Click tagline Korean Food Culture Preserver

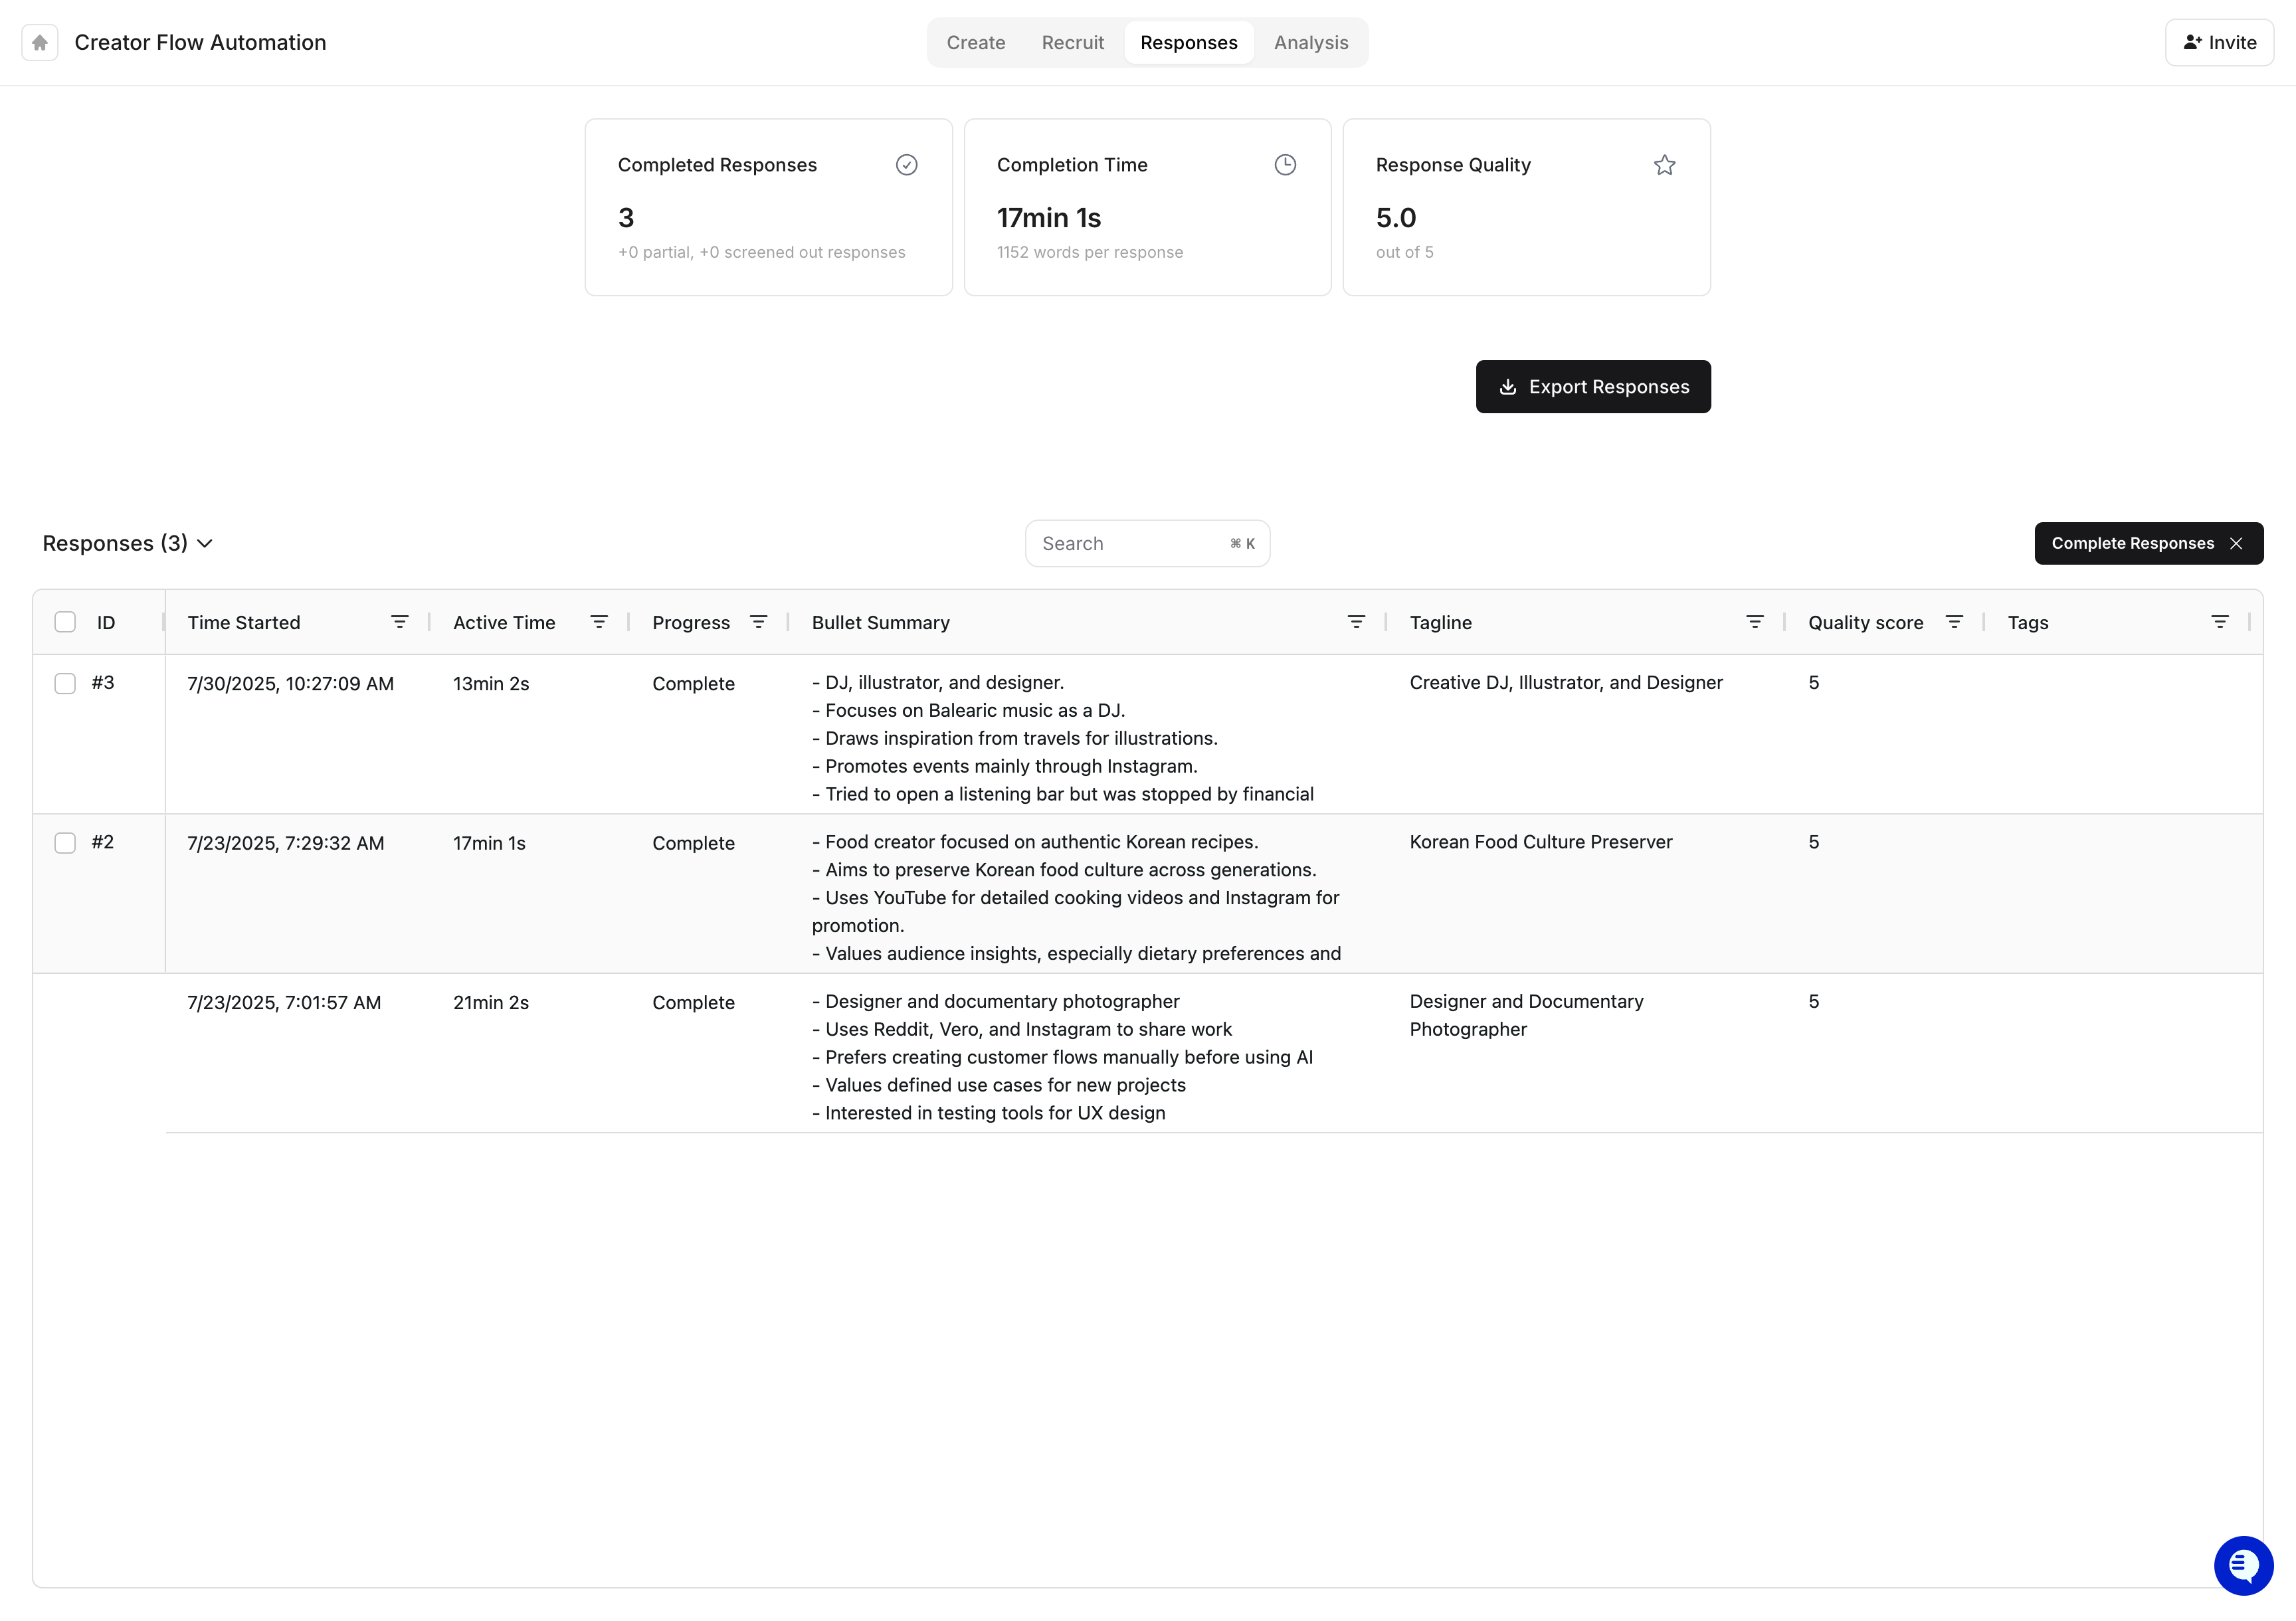(1540, 843)
